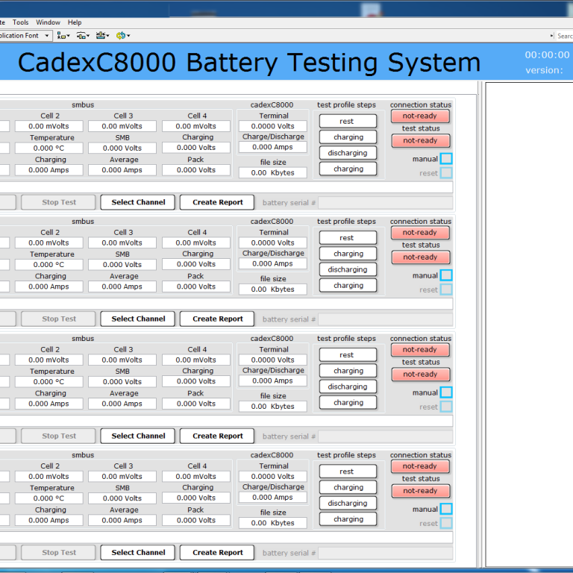
Task: Click Select Channel in the second channel
Action: pyautogui.click(x=138, y=319)
